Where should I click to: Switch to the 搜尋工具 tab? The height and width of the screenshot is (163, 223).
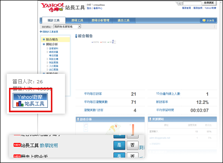coord(77,20)
